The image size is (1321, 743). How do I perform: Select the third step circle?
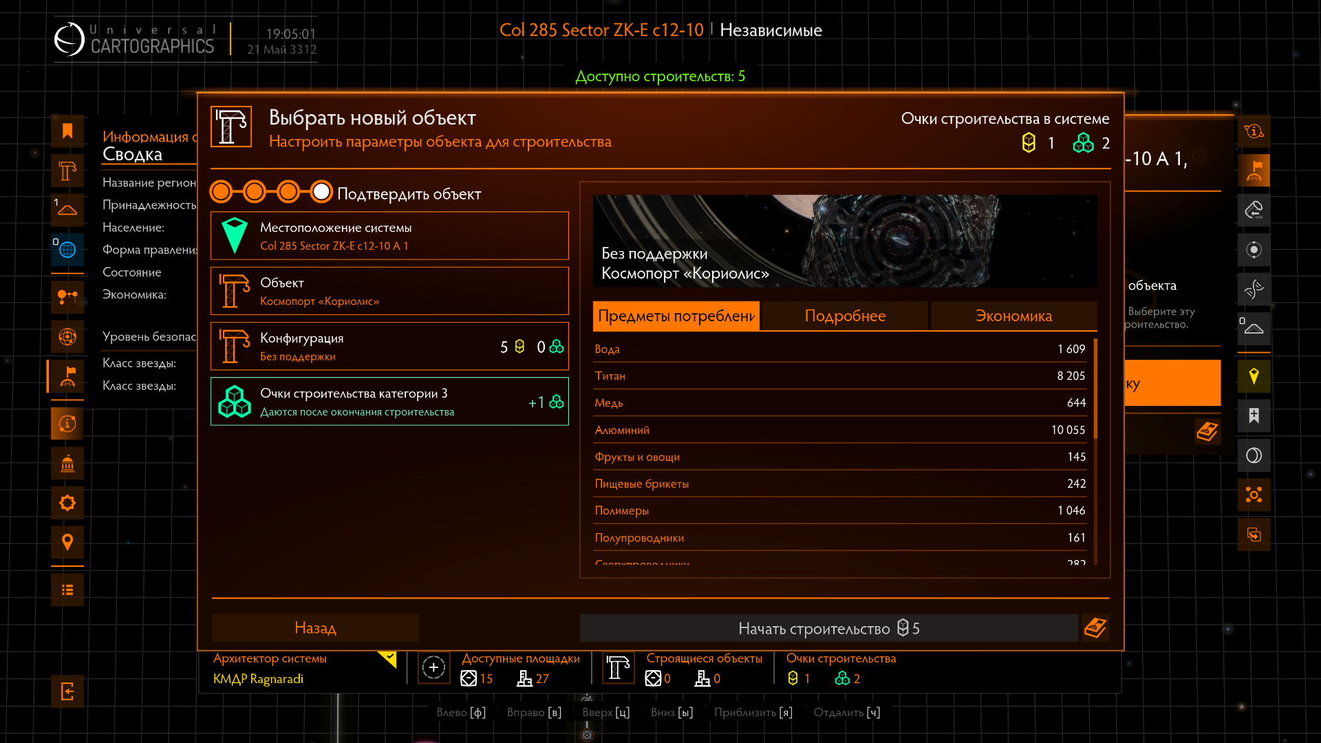[x=288, y=192]
